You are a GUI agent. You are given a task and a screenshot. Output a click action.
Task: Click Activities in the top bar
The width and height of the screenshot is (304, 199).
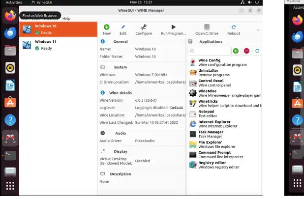[14, 2]
